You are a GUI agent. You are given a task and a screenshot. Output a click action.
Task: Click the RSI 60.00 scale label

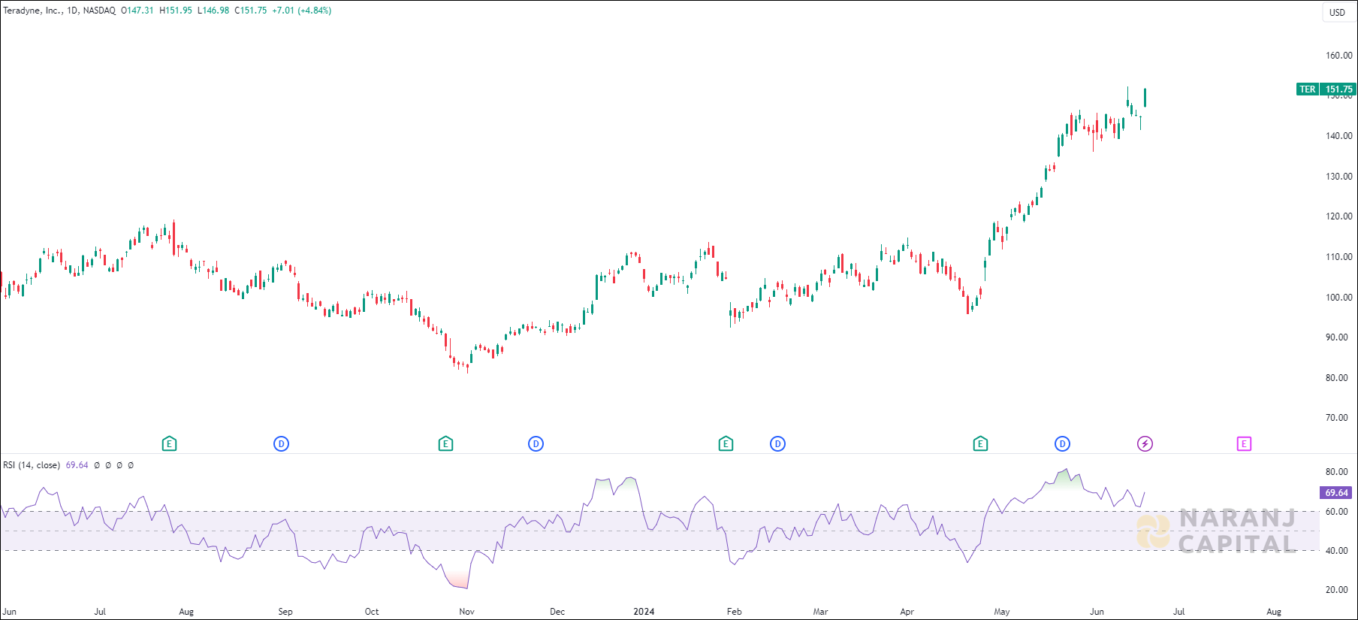click(x=1336, y=512)
